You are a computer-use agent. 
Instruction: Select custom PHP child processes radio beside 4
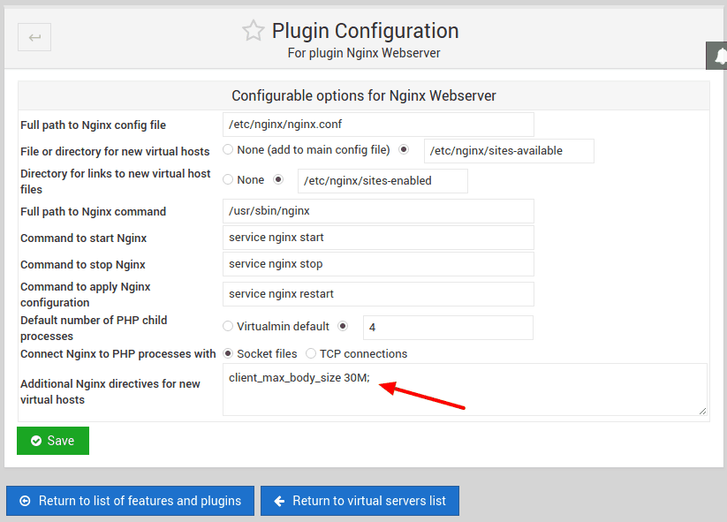pyautogui.click(x=343, y=327)
